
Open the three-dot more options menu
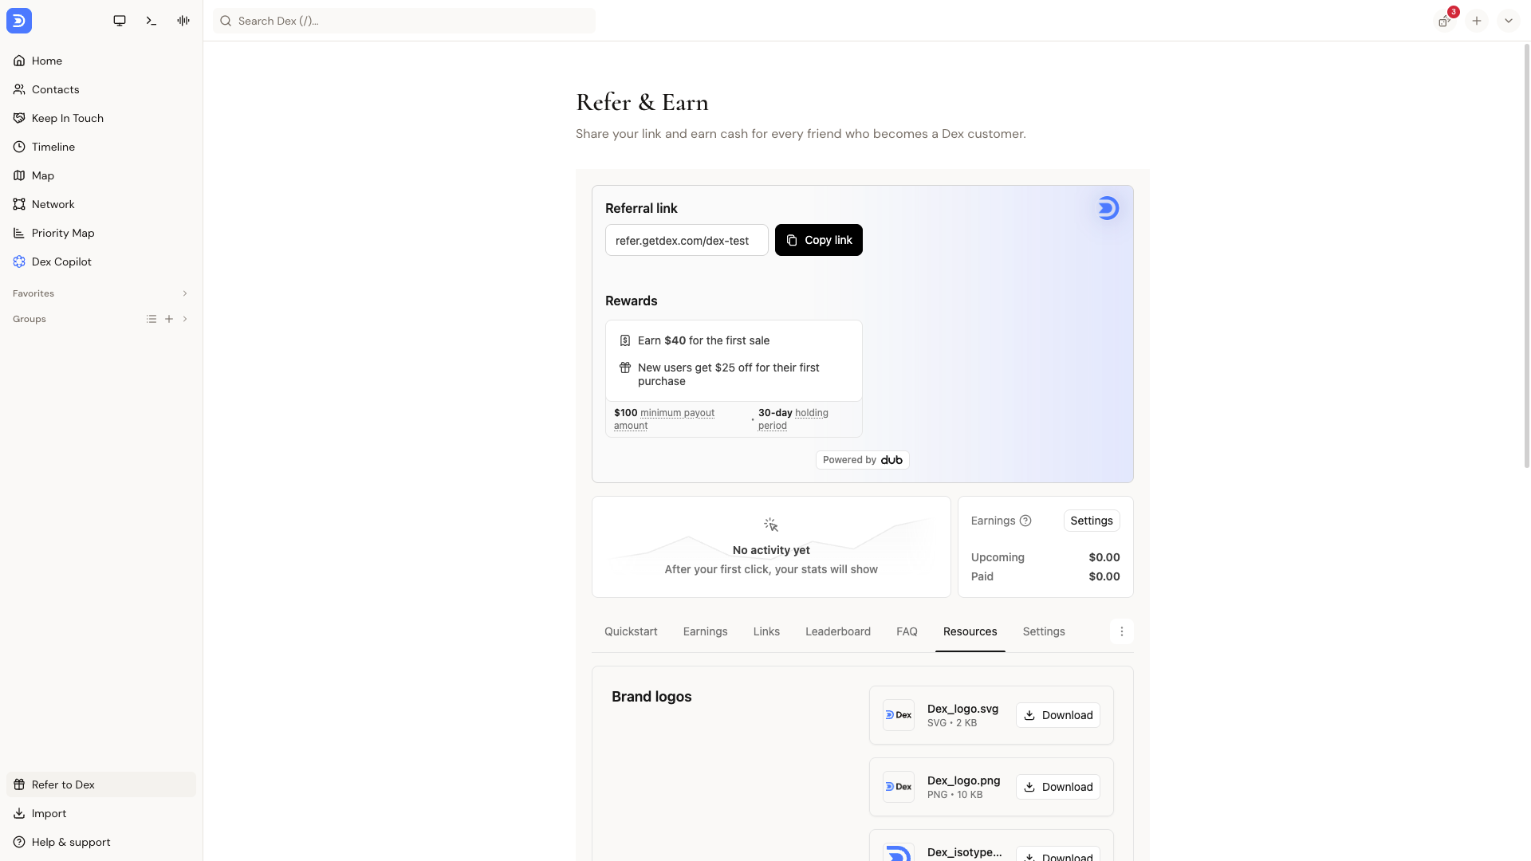click(1122, 631)
